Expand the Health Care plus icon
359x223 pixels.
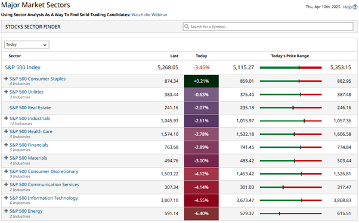[6, 131]
